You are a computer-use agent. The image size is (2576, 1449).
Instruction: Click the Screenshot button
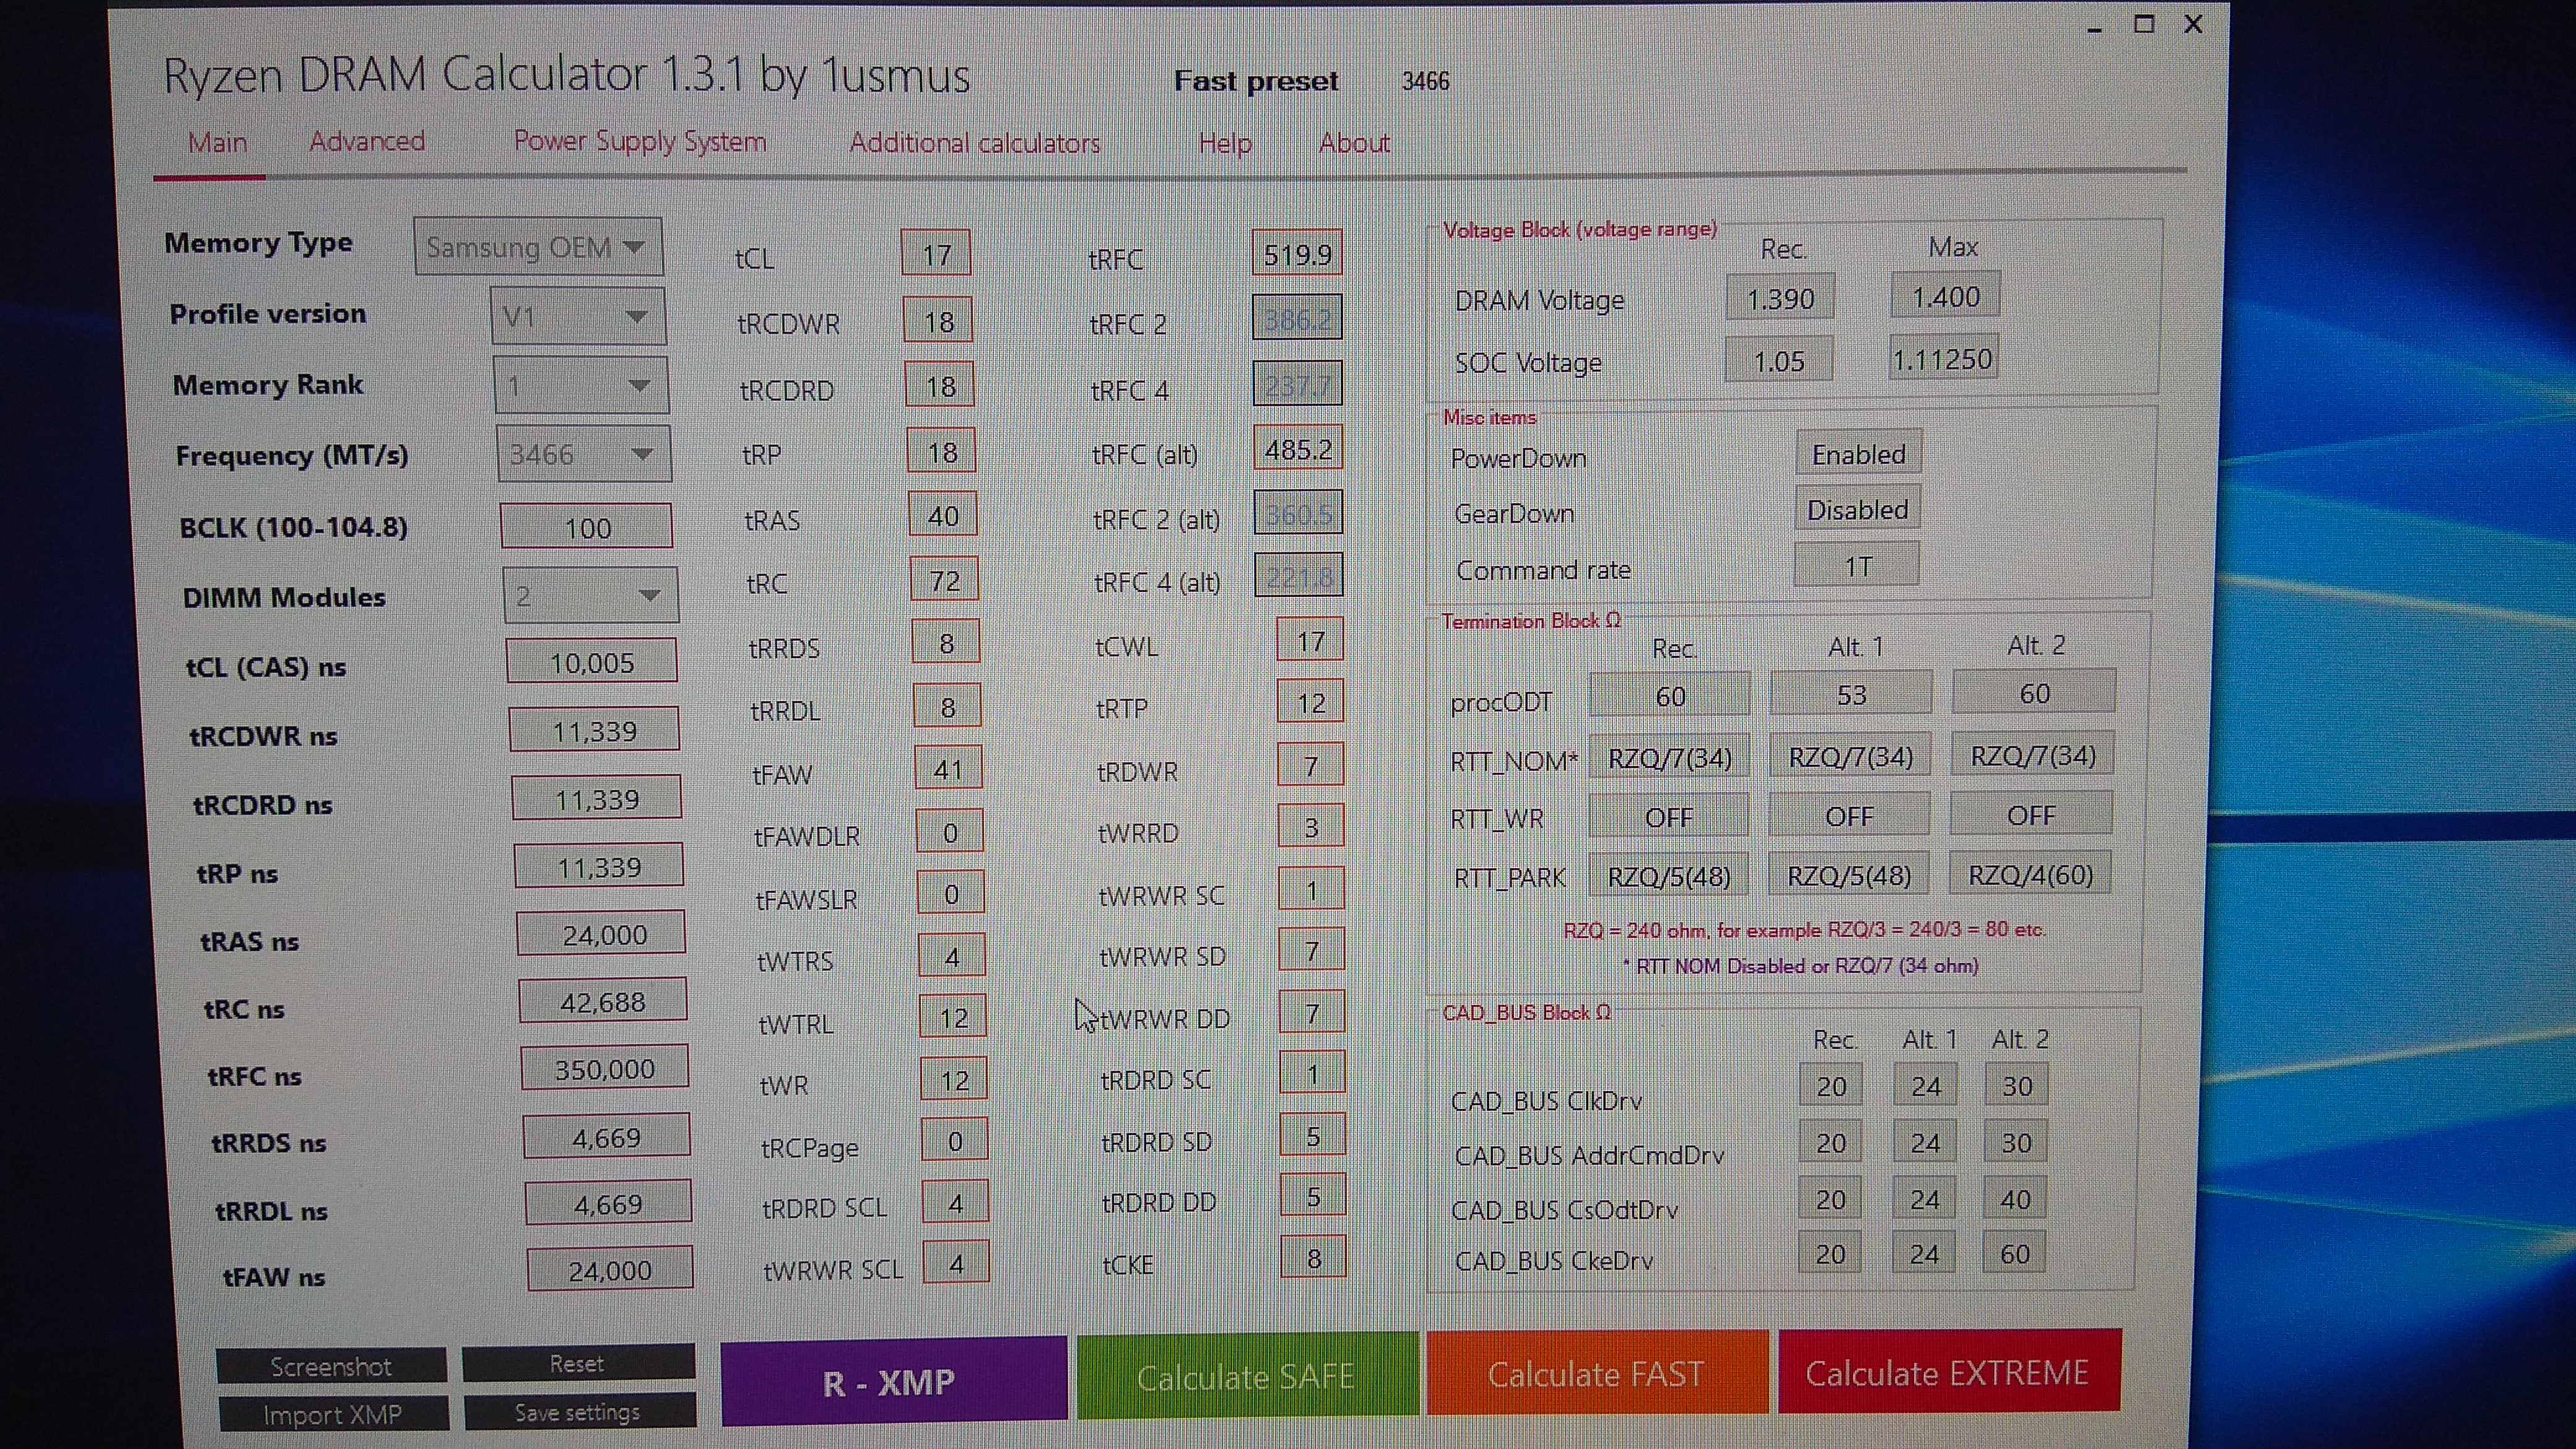point(331,1366)
